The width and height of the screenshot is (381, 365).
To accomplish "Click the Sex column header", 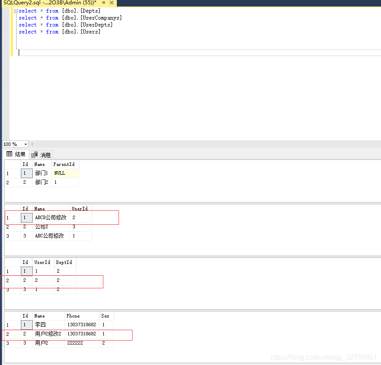I will 107,316.
